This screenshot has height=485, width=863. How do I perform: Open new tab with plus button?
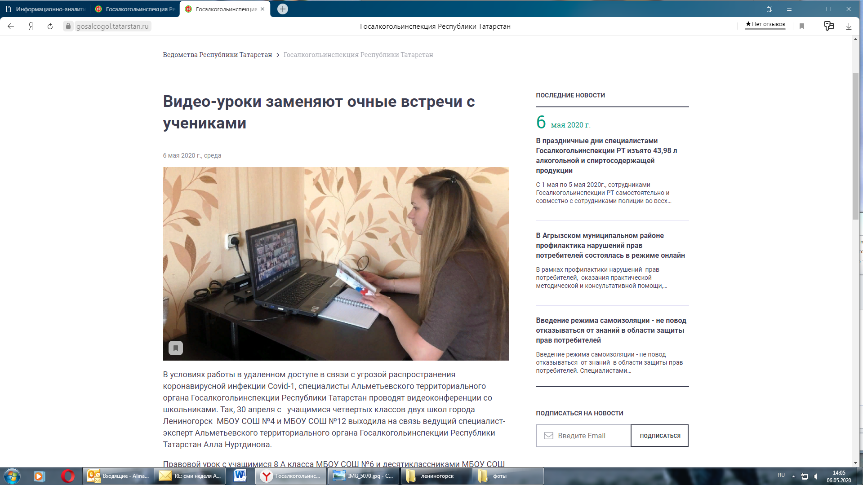283,9
